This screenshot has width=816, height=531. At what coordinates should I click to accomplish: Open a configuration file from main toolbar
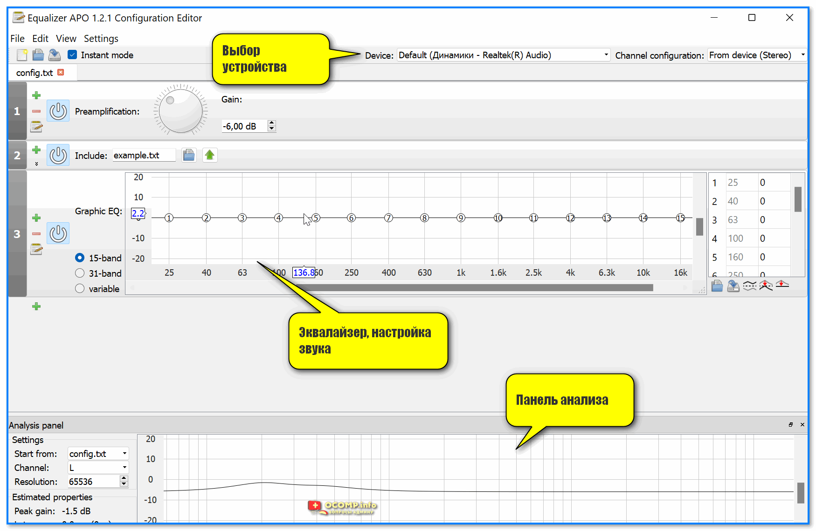[x=38, y=55]
